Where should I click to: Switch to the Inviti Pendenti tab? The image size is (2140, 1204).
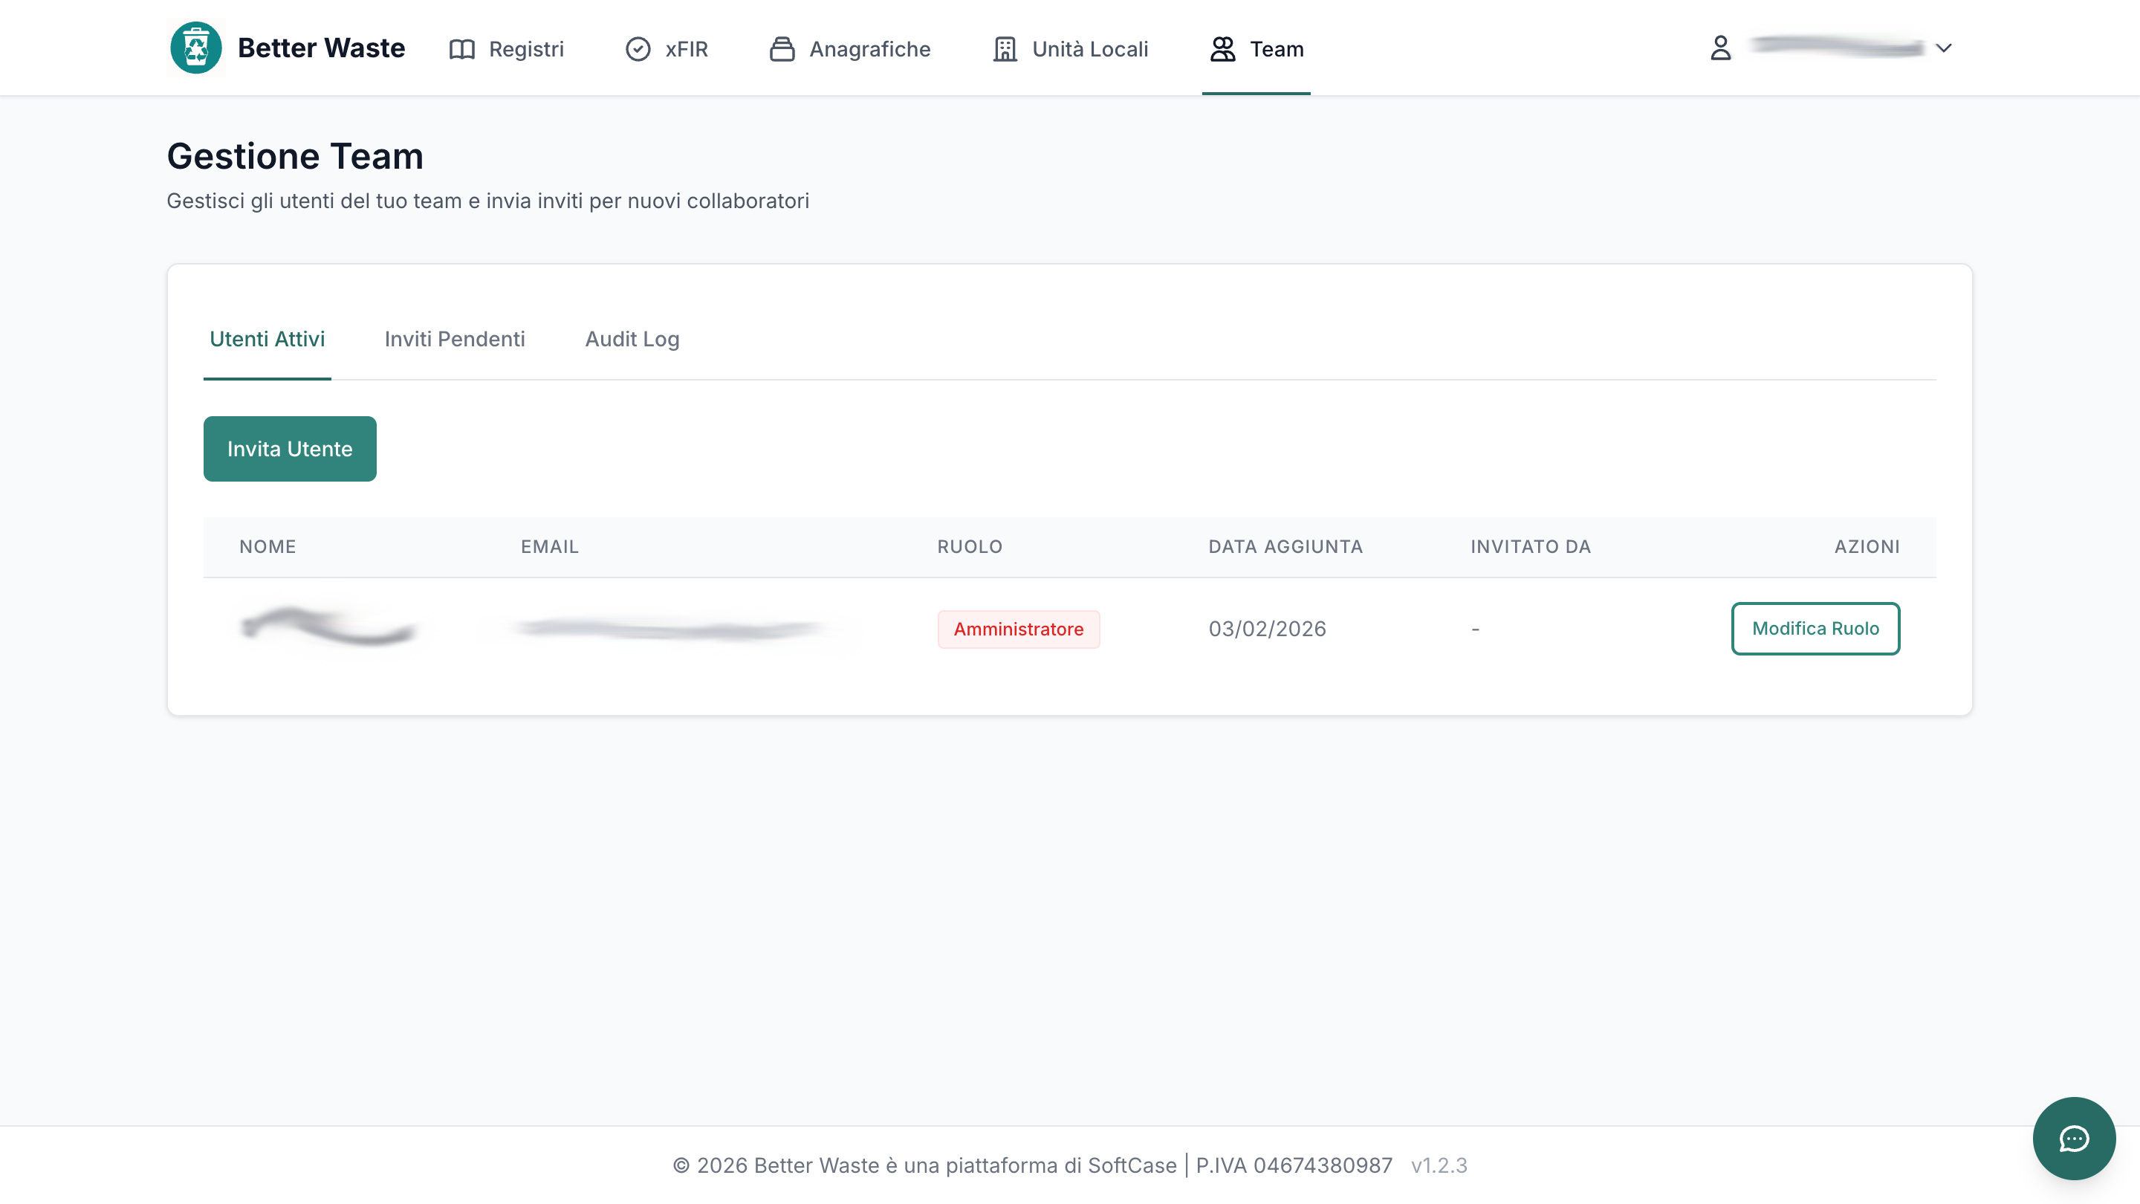(455, 339)
